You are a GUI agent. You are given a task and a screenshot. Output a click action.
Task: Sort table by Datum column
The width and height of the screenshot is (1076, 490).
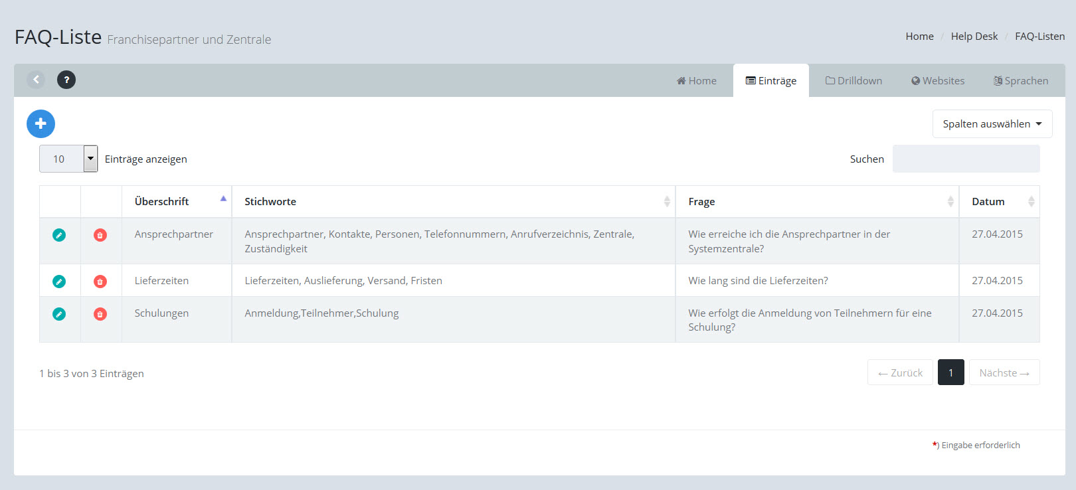coord(998,202)
